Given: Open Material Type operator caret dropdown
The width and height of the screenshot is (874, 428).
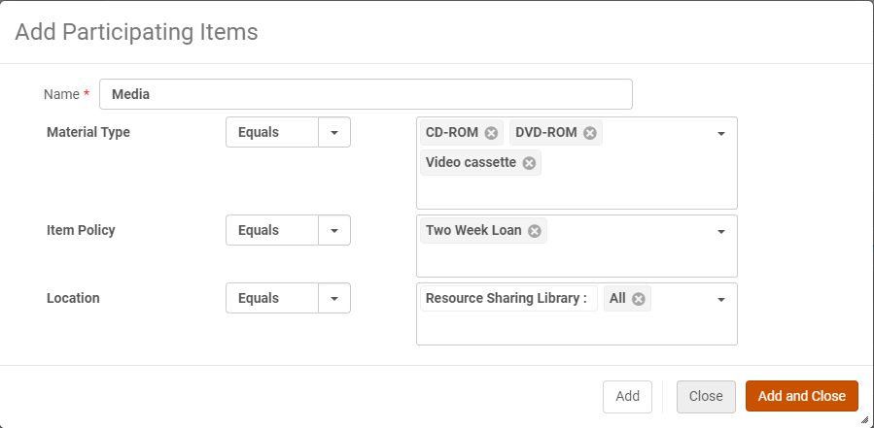Looking at the screenshot, I should (x=333, y=133).
